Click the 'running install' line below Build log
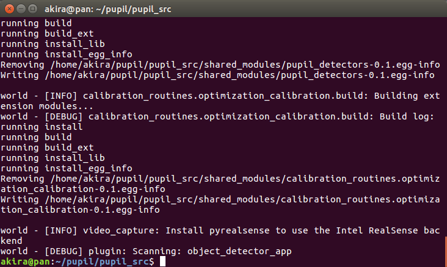Viewport: 447px width, 267px height. pyautogui.click(x=42, y=127)
